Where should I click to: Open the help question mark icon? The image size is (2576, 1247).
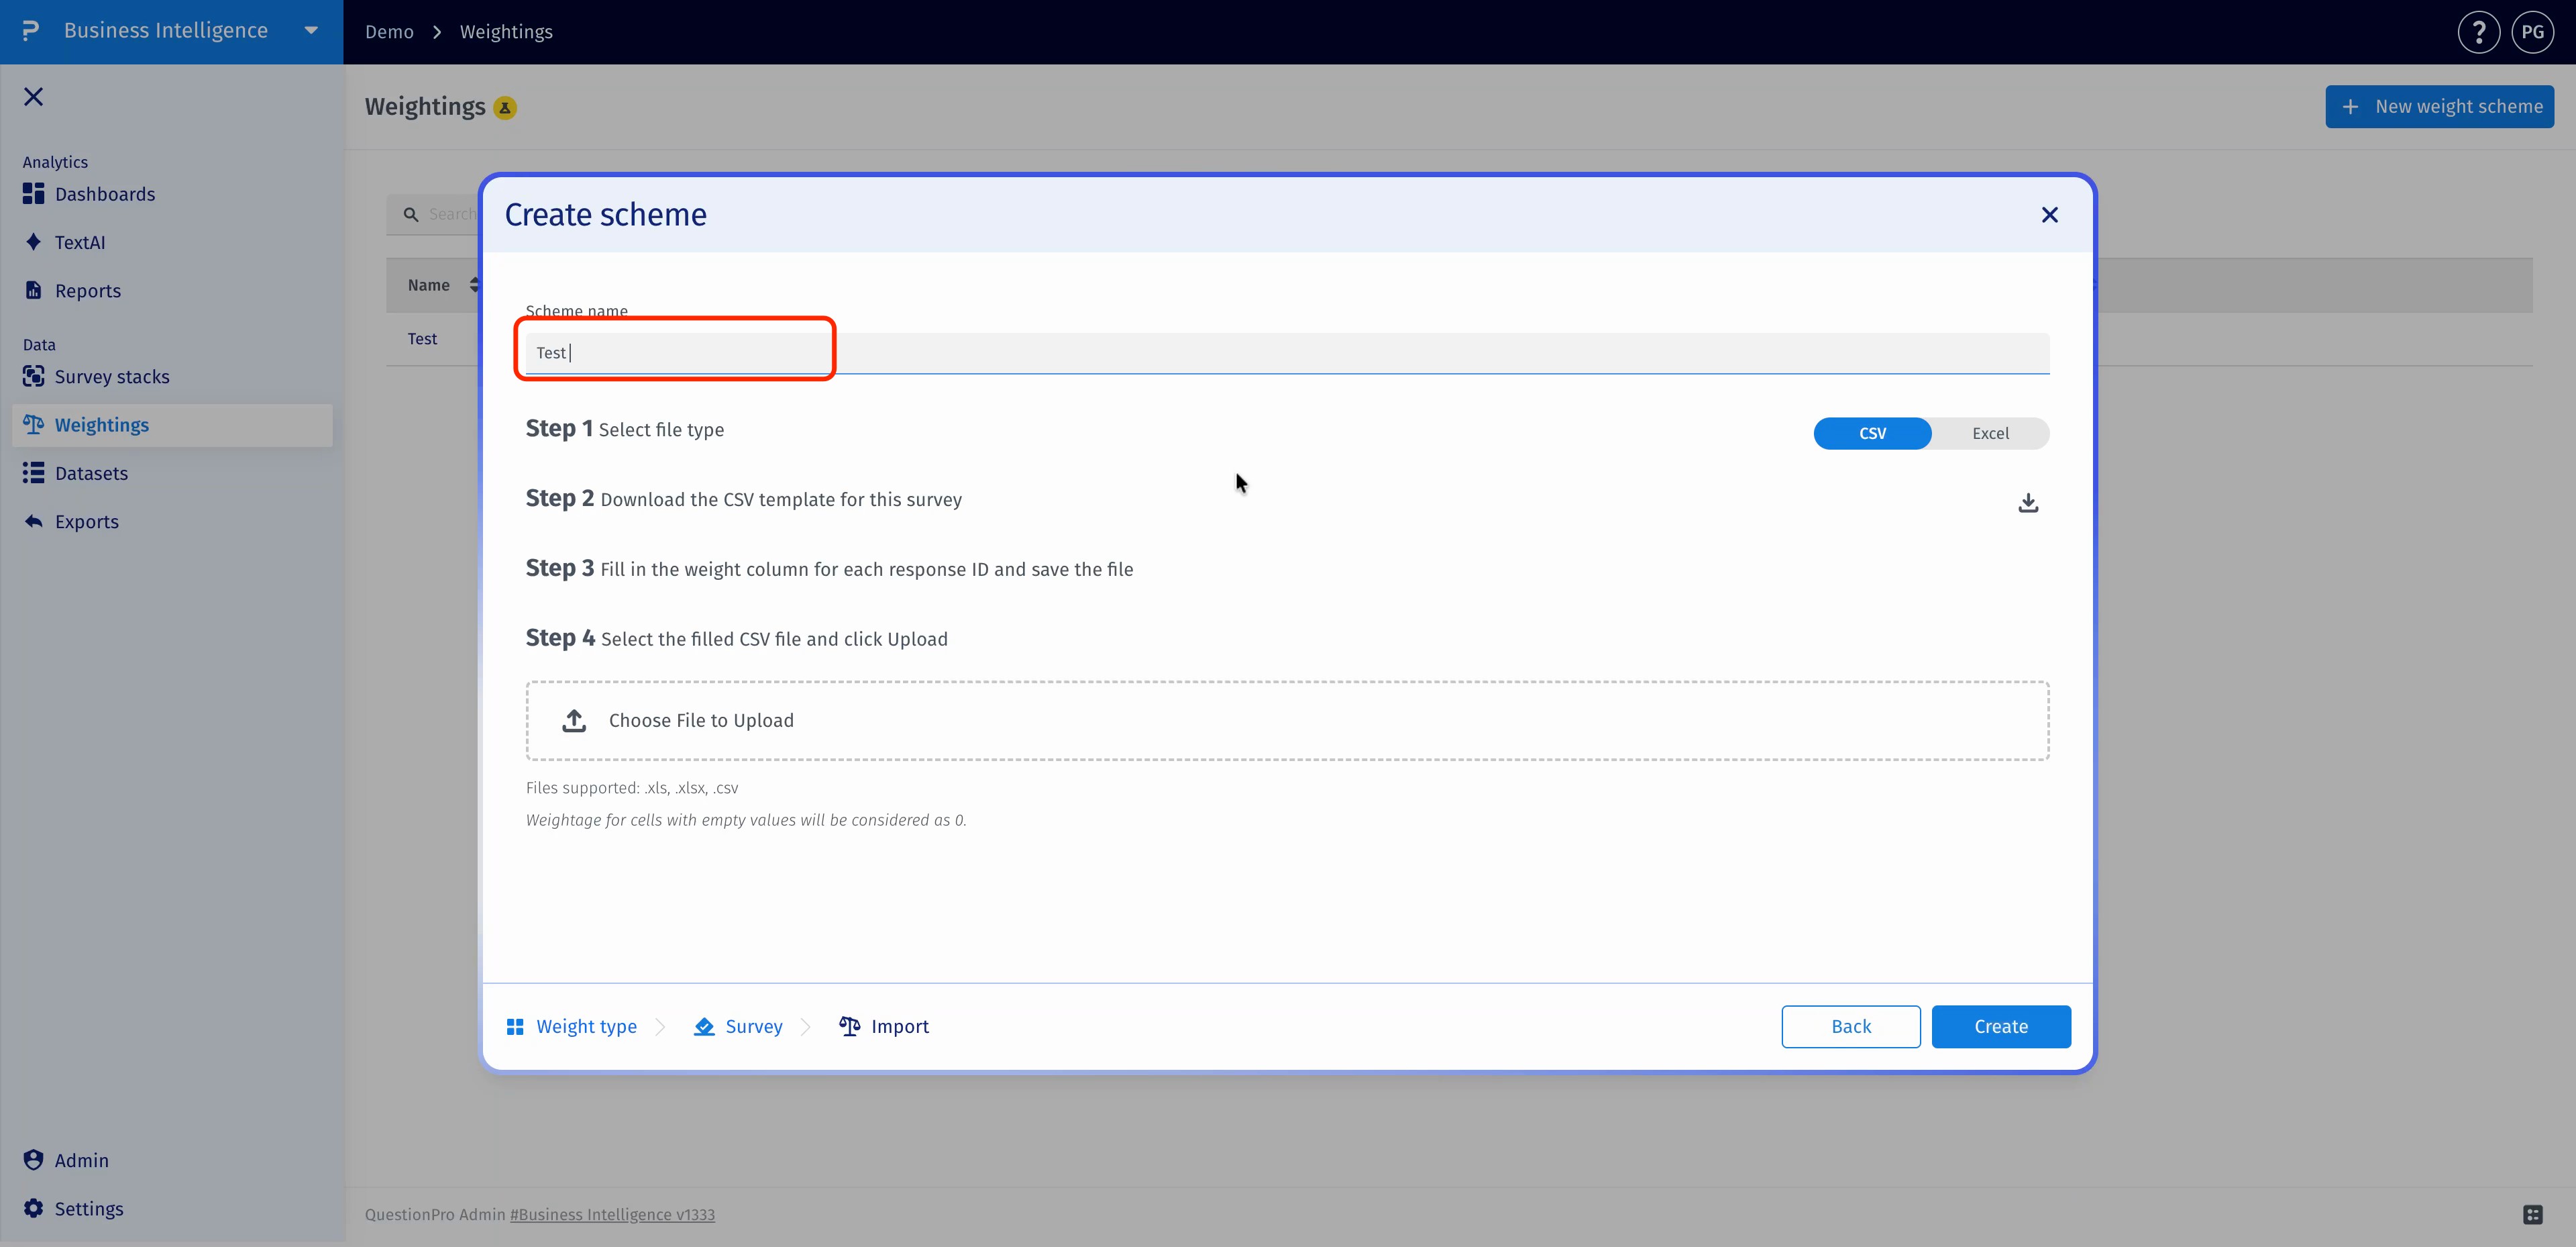pos(2478,32)
